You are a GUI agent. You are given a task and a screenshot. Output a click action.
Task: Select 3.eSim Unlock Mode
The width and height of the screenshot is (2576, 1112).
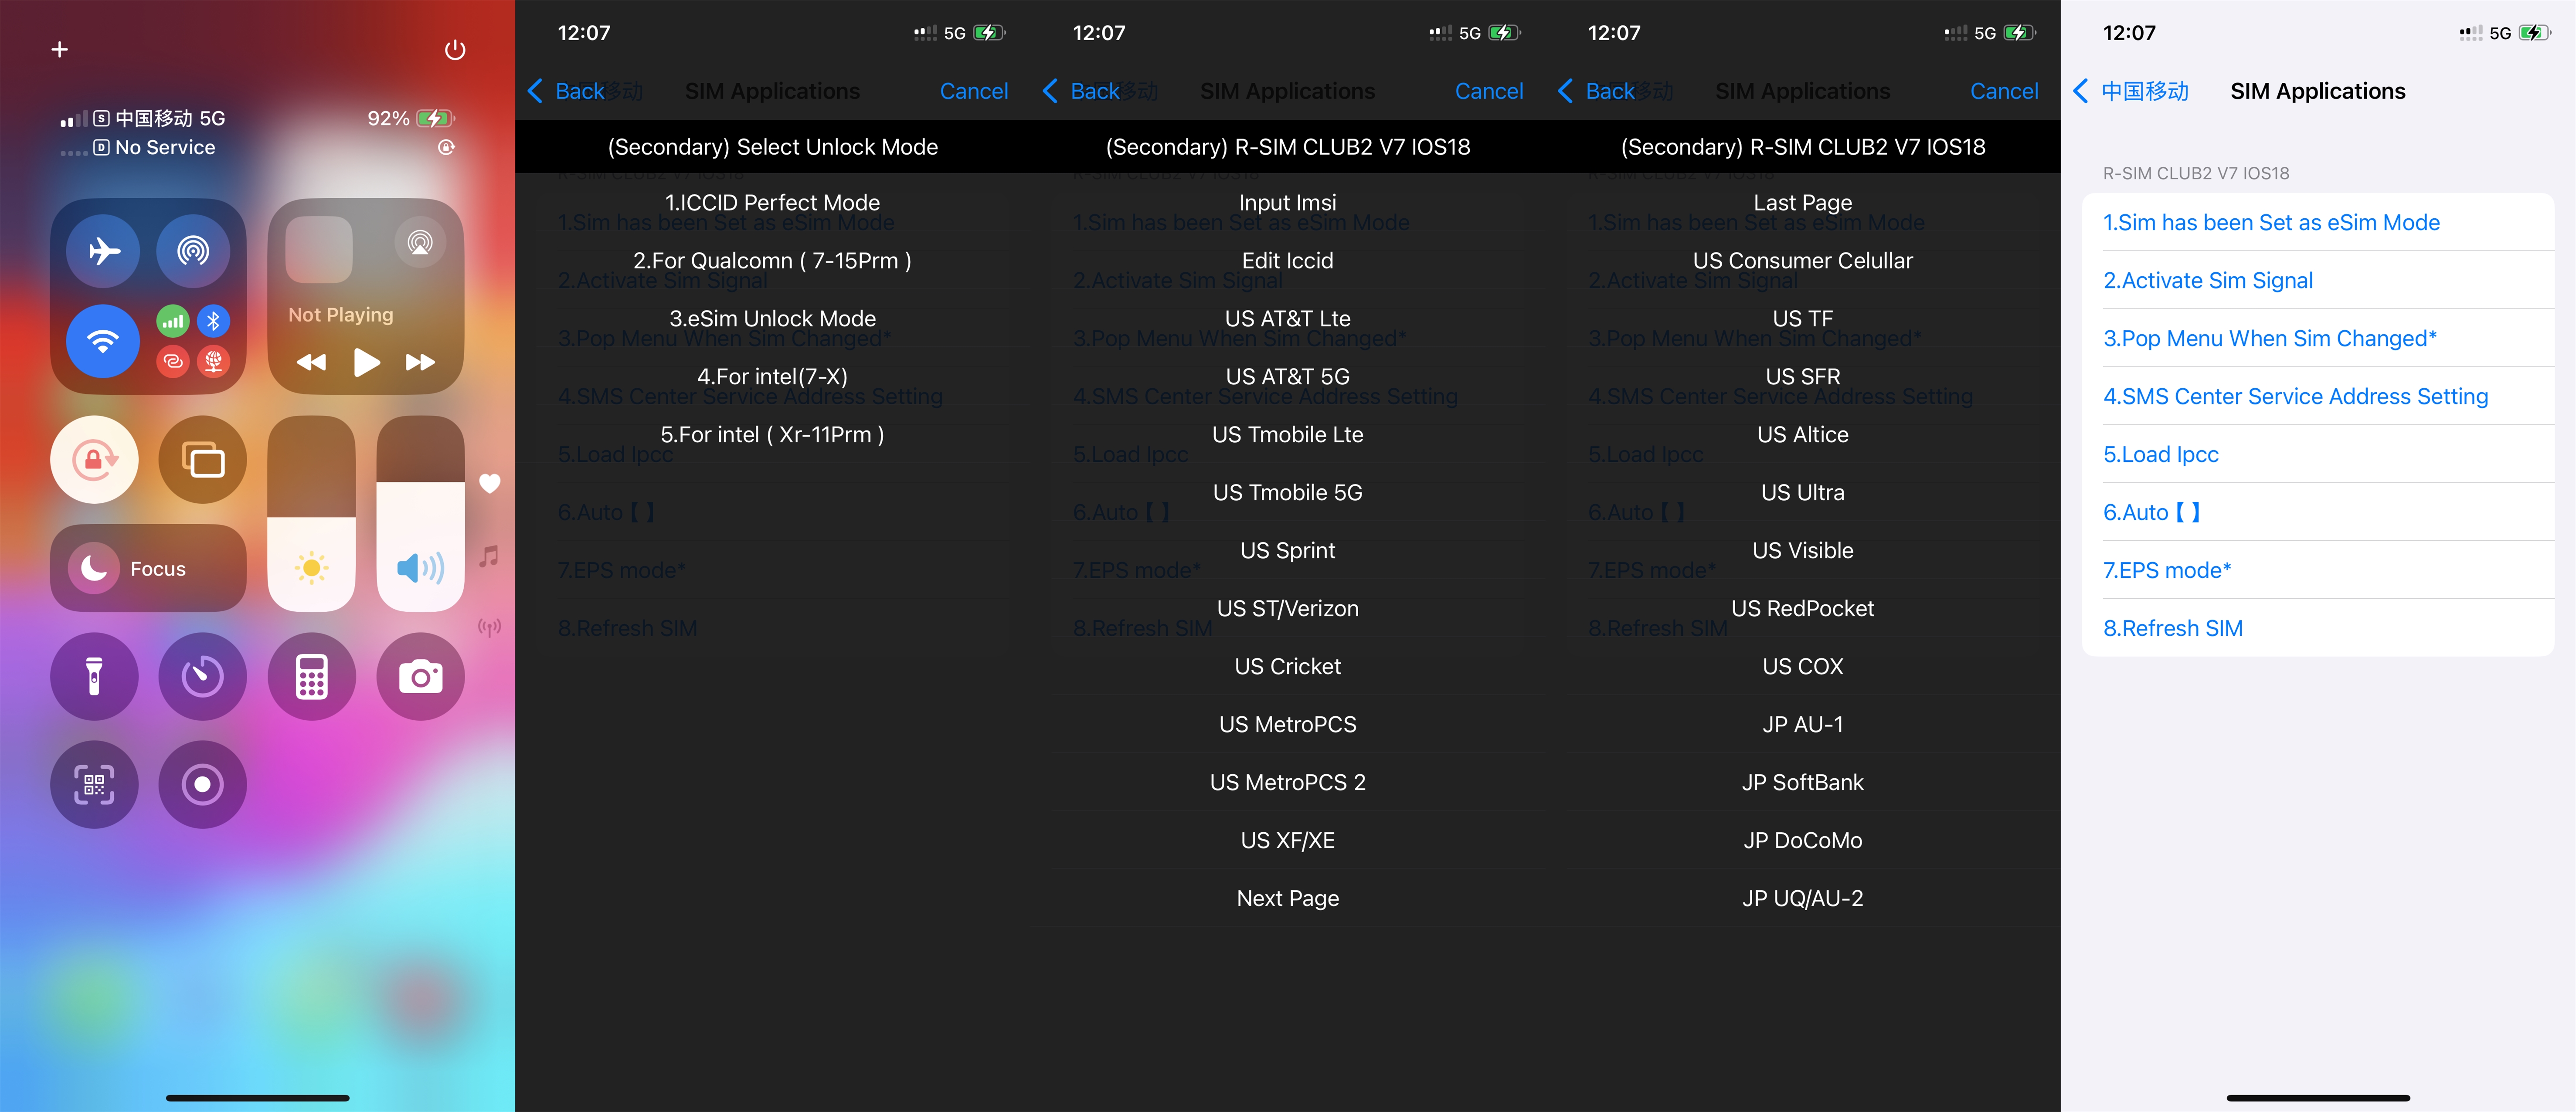[773, 319]
